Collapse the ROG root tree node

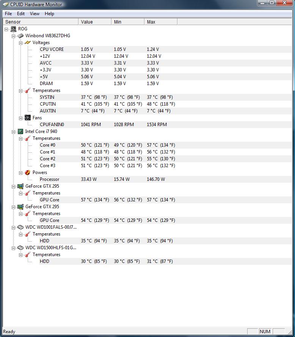click(6, 29)
